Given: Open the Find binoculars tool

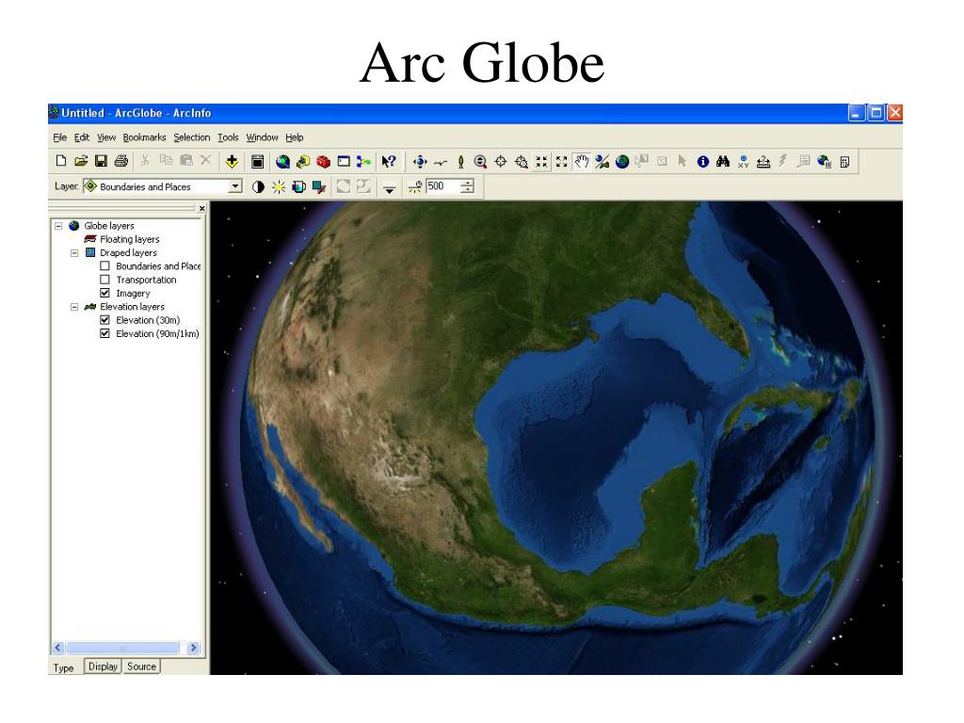Looking at the screenshot, I should 723,162.
